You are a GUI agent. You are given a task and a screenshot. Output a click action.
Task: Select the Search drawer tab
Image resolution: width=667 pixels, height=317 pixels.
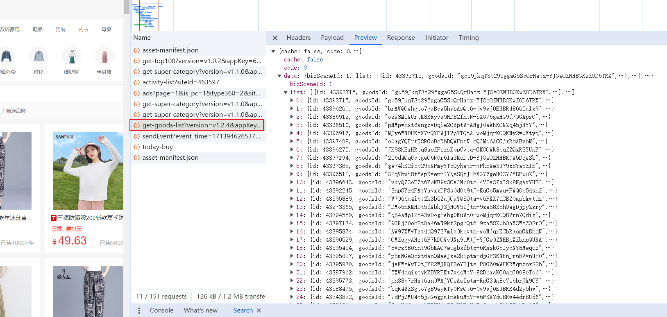click(x=243, y=310)
